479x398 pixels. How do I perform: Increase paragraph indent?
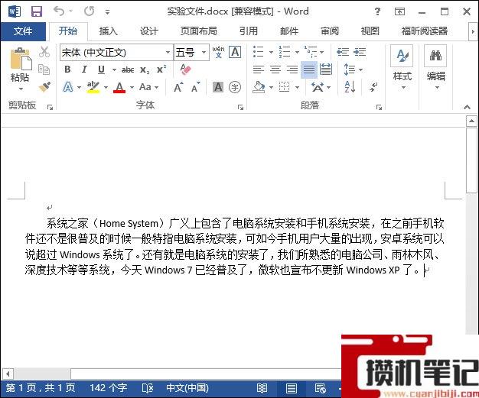coord(360,52)
